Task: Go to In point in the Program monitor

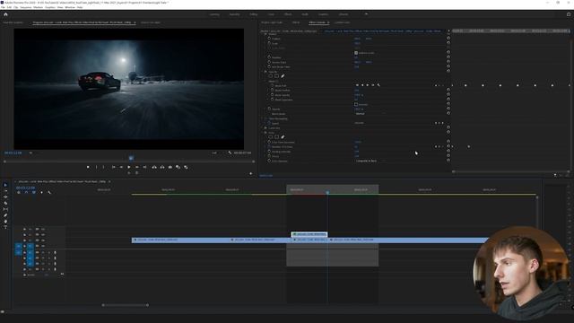Action: point(114,167)
